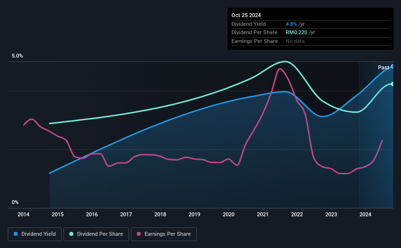The width and height of the screenshot is (401, 248).
Task: Click the 2016 label on the x-axis
Action: [92, 214]
